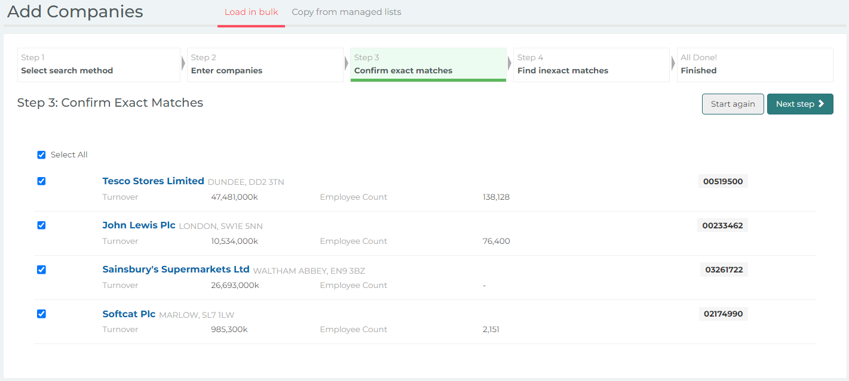Click company number 02174990

(723, 314)
